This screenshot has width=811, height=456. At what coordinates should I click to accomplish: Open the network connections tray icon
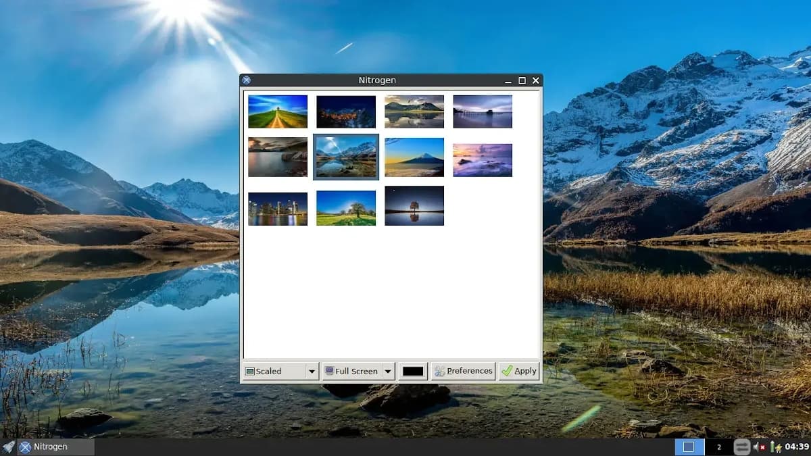point(741,447)
